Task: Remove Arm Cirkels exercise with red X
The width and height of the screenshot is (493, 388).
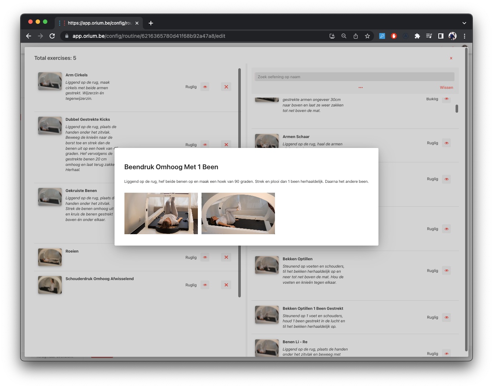Action: (226, 87)
